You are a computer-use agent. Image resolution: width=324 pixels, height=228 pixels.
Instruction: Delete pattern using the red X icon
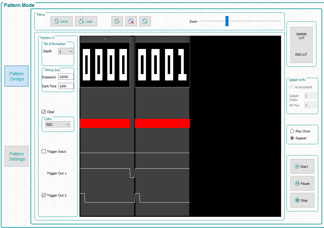coord(131,21)
